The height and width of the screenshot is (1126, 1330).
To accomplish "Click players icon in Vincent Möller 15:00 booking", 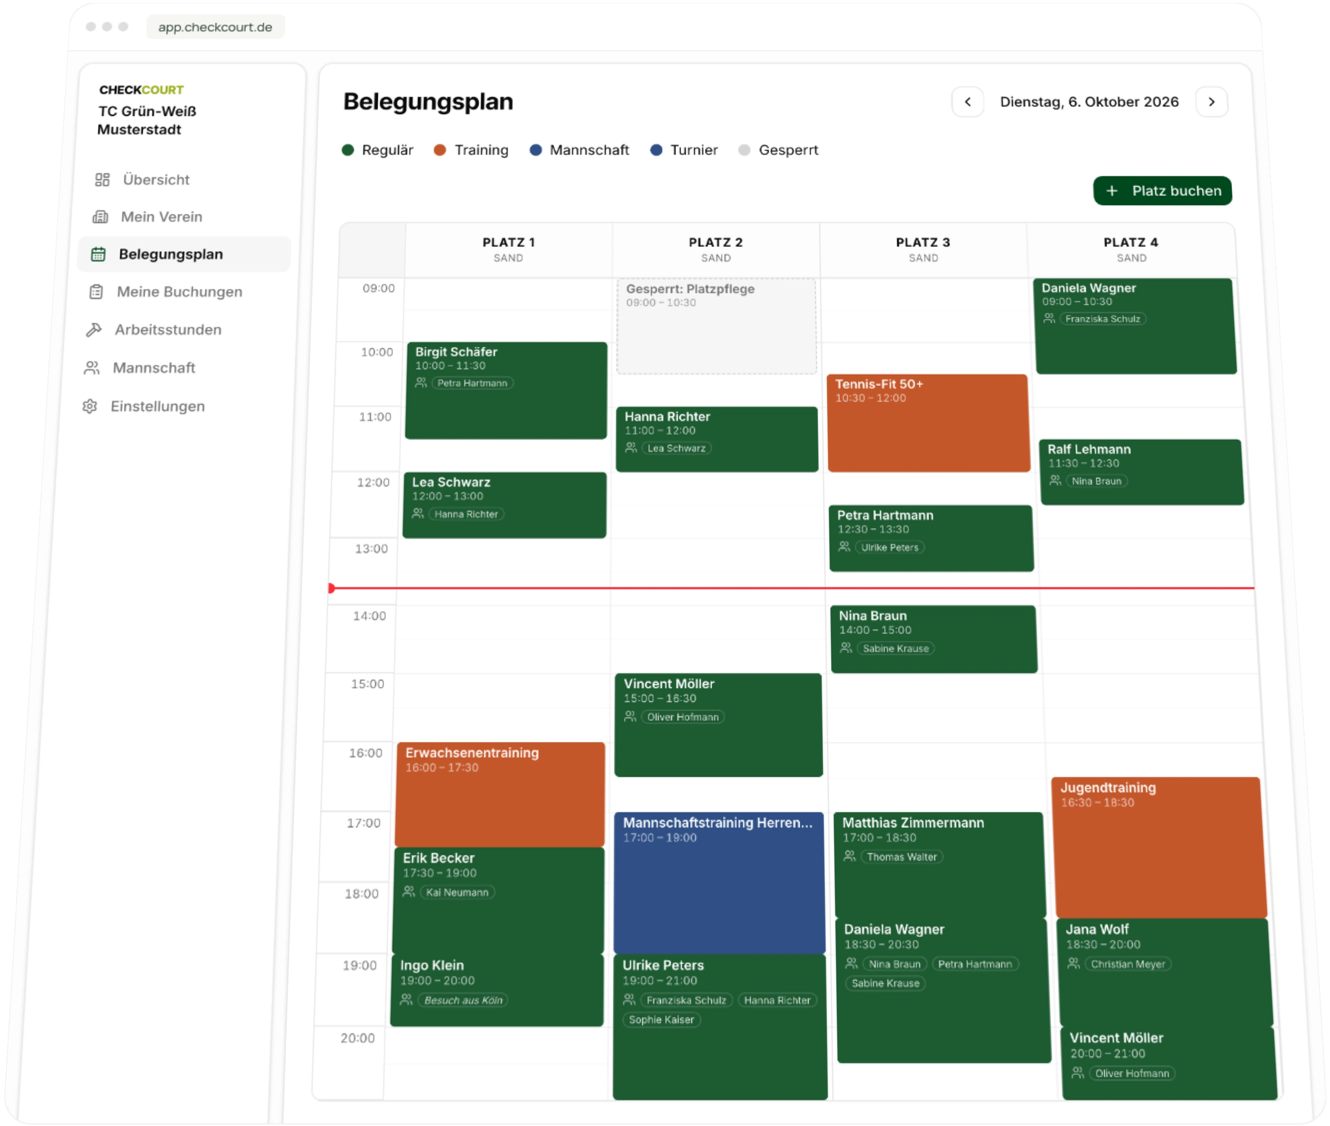I will tap(630, 716).
